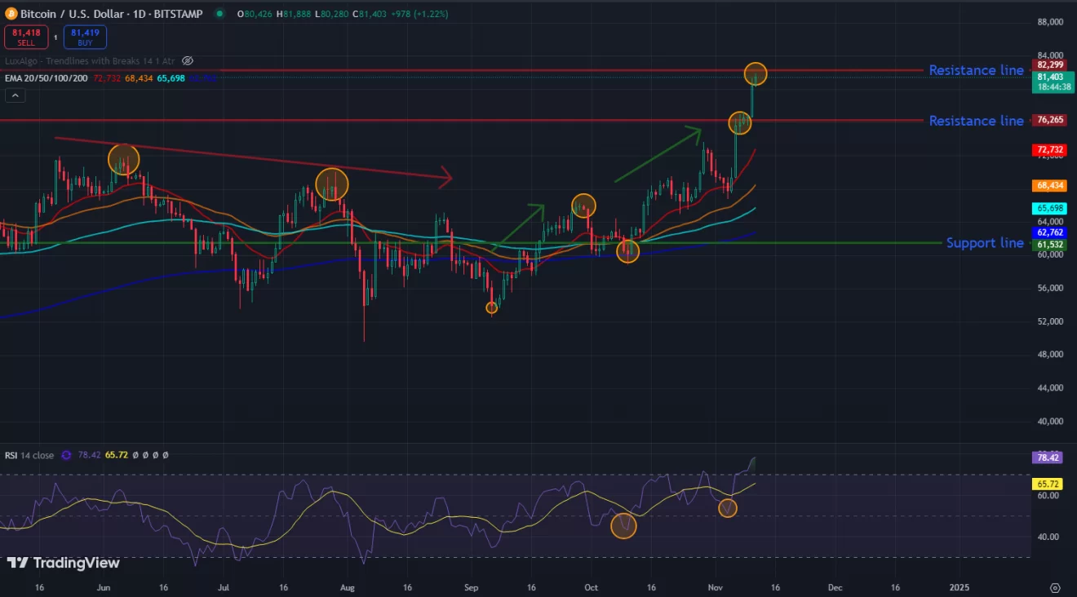This screenshot has height=597, width=1077.
Task: Open the time axis settings gear icon
Action: coord(1055,587)
